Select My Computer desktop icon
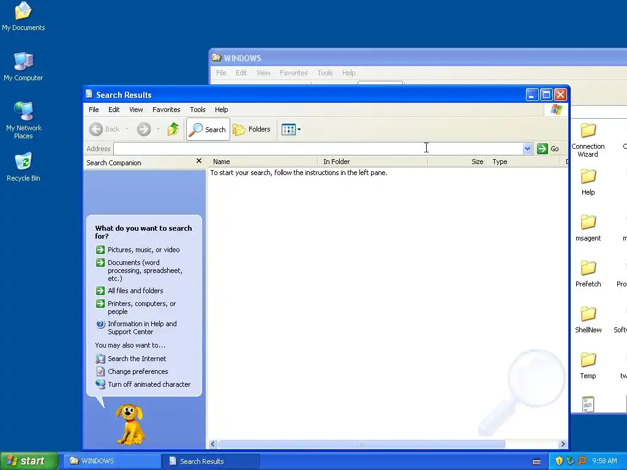This screenshot has width=627, height=470. tap(23, 67)
